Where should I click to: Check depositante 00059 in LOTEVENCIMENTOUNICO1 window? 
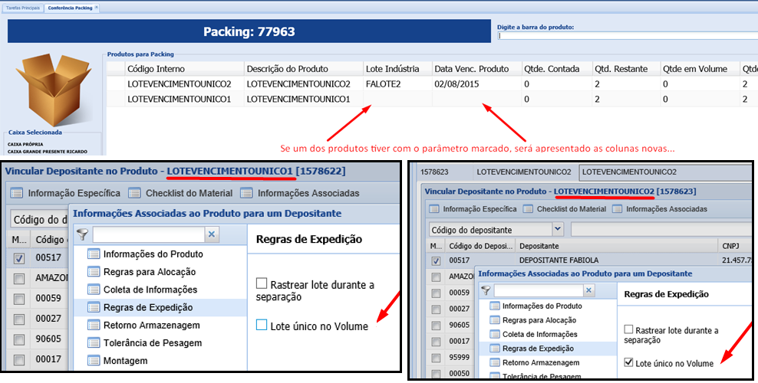click(19, 299)
